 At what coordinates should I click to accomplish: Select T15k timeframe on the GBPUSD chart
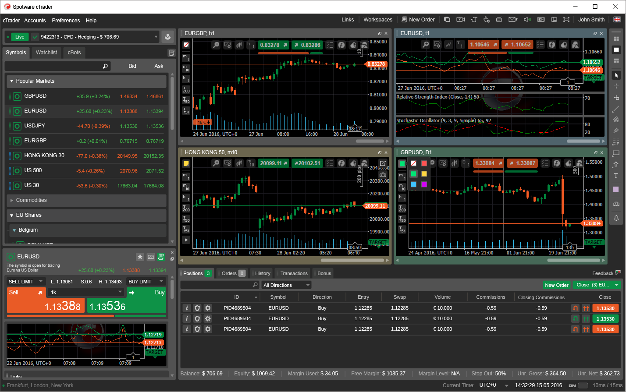pyautogui.click(x=402, y=229)
